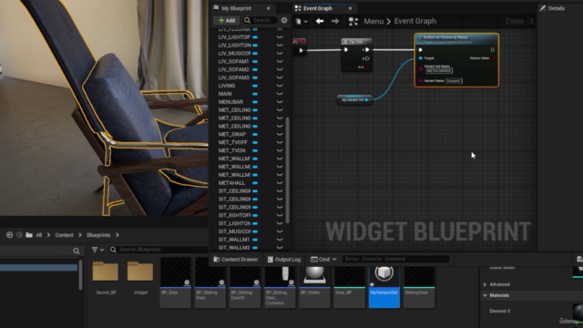Open the Cmd dropdown

coord(323,259)
